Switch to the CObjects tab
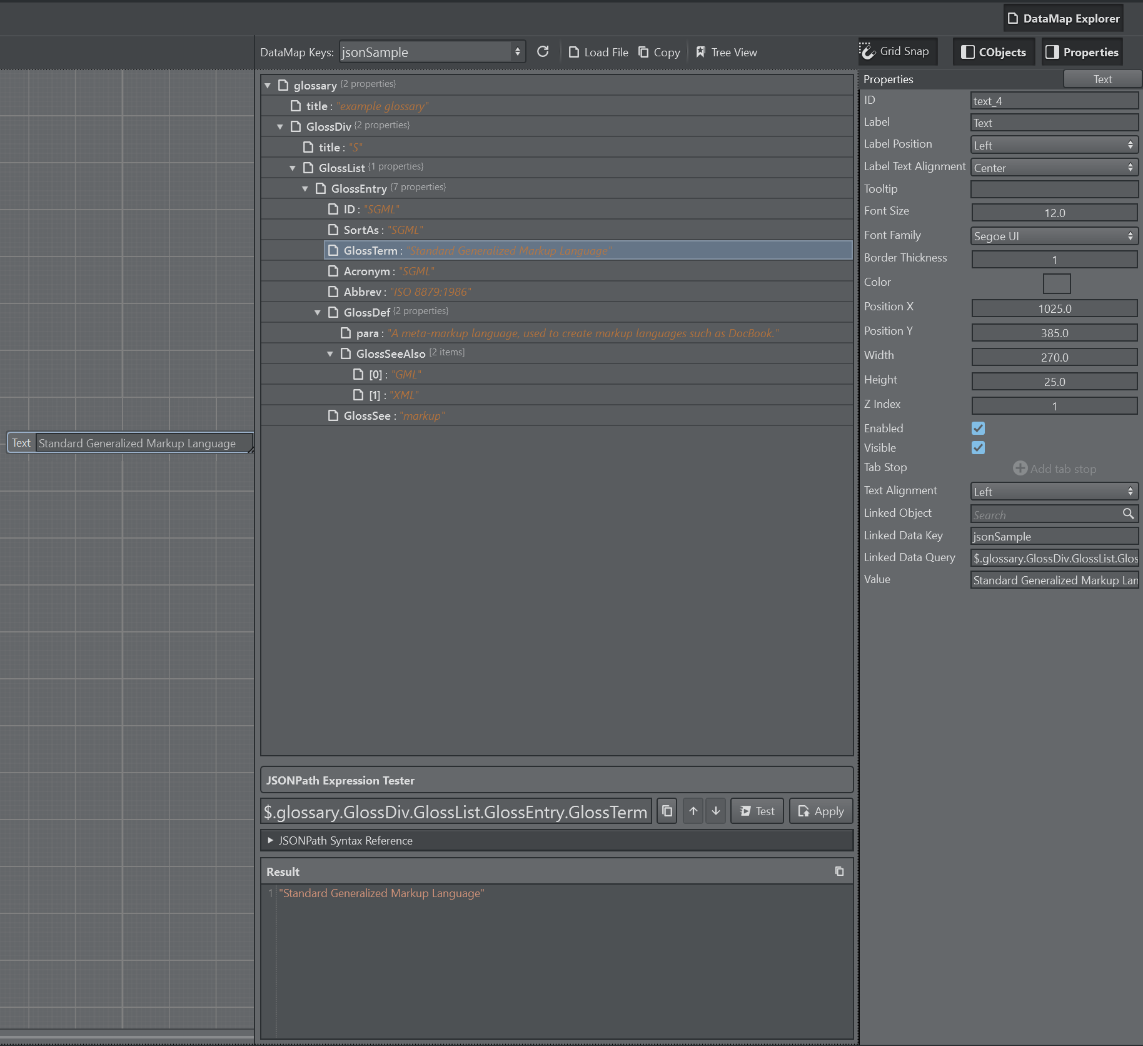Viewport: 1143px width, 1046px height. coord(993,52)
